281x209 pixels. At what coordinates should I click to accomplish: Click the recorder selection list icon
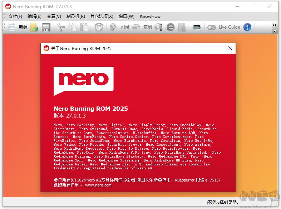(x=197, y=27)
